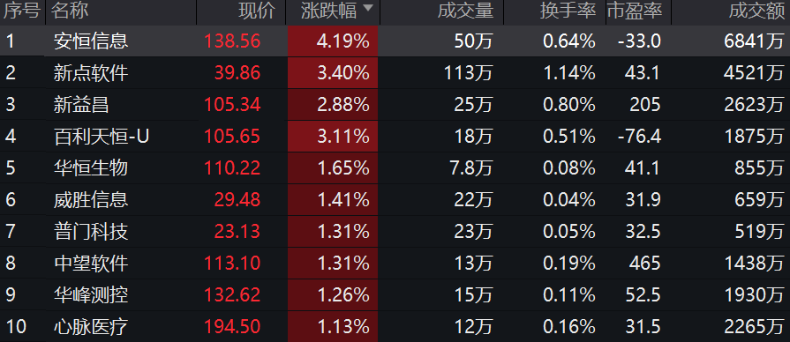Select the 安恒信息 stock row
Screen dimensions: 790x342
[x=395, y=41]
